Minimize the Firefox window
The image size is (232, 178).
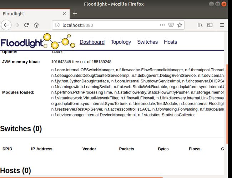click(x=211, y=4)
